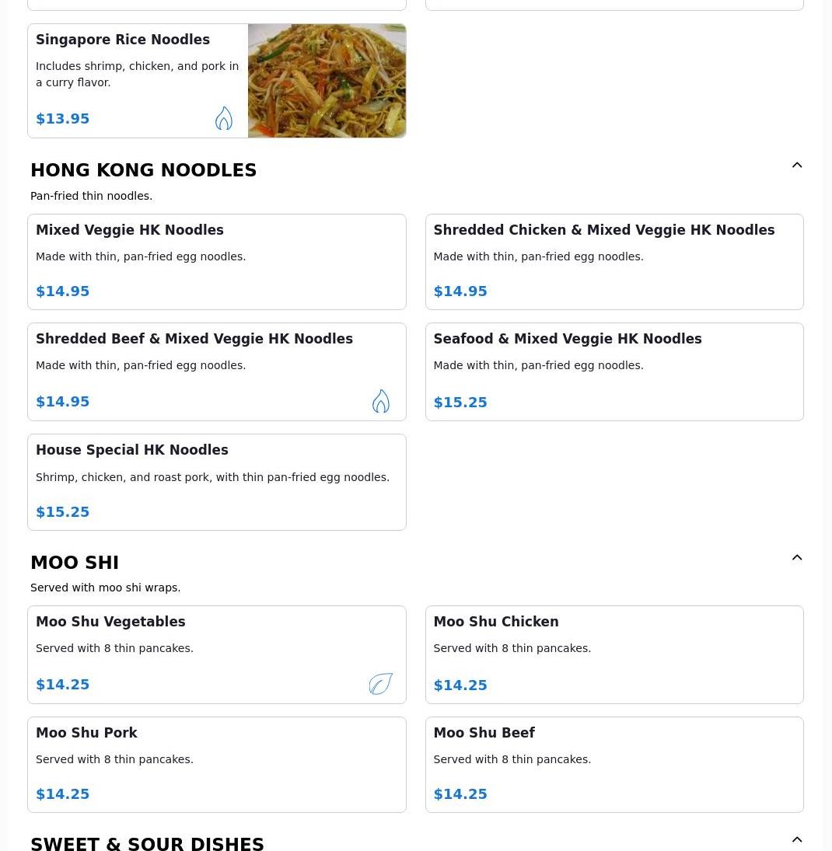Collapse the Hong Kong Noodles section
Image resolution: width=832 pixels, height=851 pixels.
click(x=797, y=166)
